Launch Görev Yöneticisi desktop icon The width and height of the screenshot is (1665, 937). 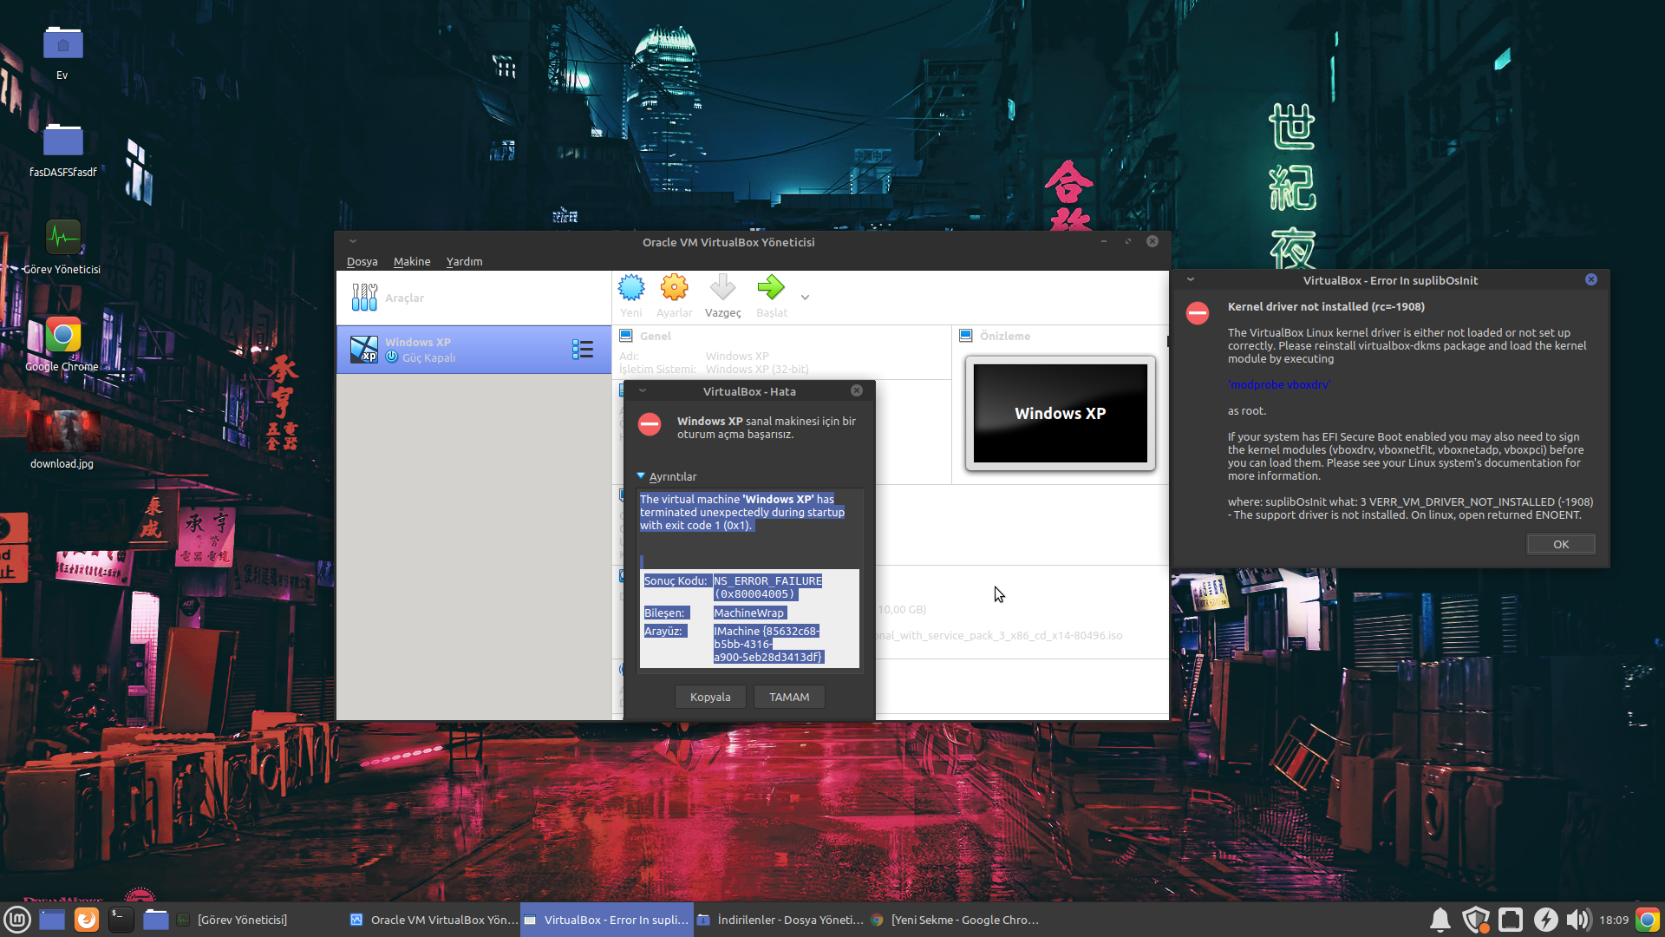point(62,239)
